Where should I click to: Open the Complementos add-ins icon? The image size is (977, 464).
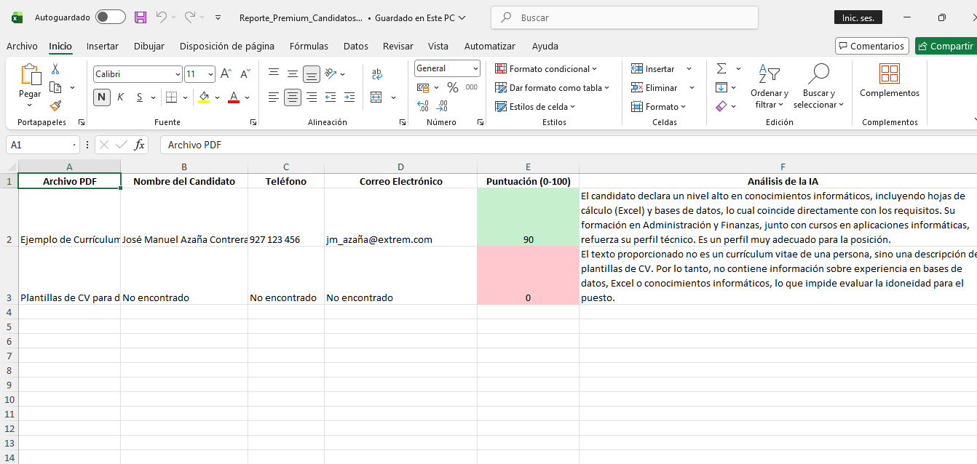click(889, 80)
